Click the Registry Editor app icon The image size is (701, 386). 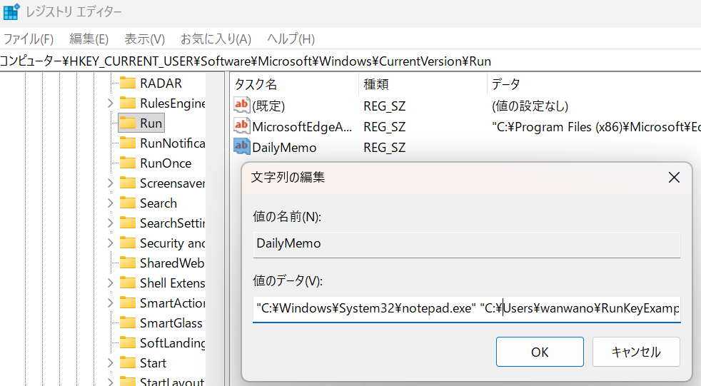tap(11, 11)
